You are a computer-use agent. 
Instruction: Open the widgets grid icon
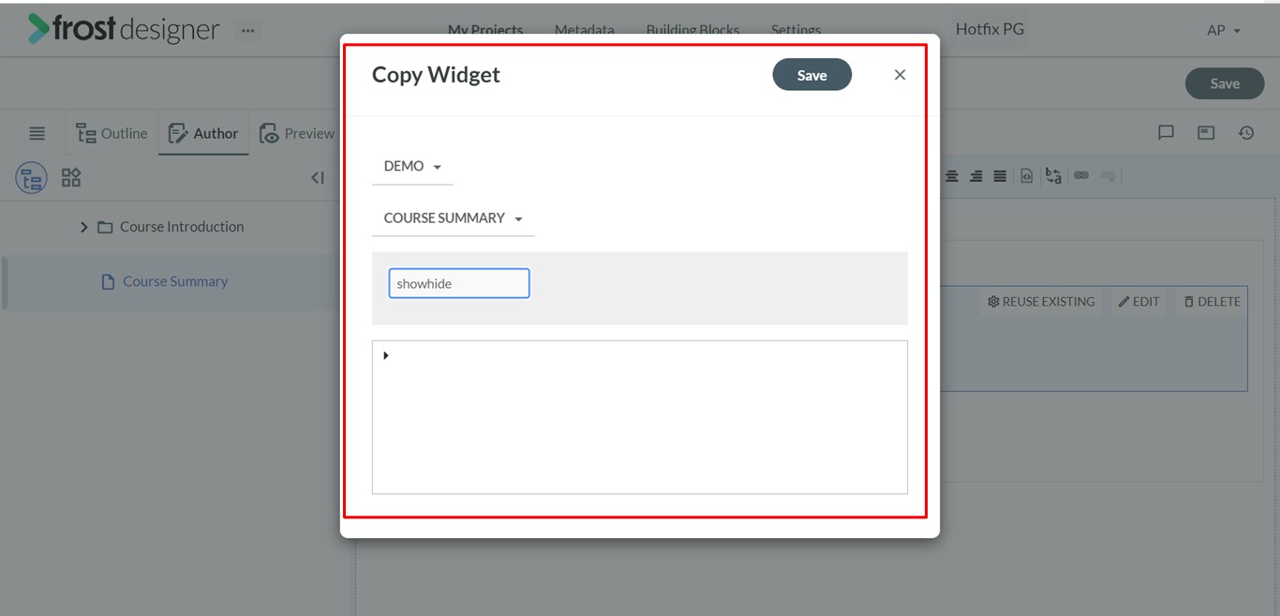[71, 177]
